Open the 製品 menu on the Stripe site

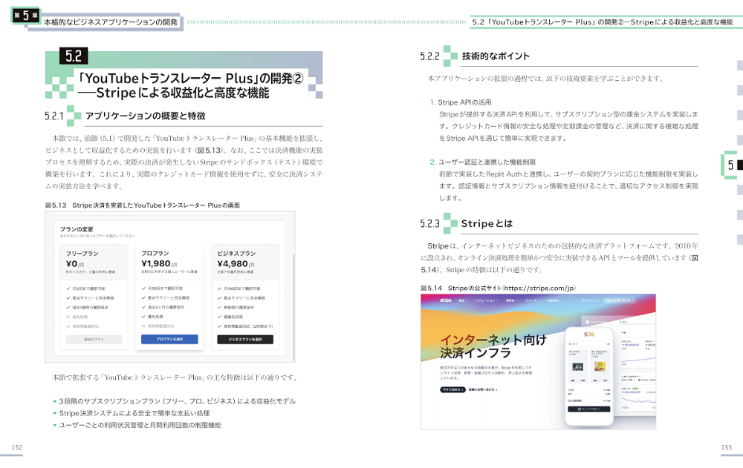(462, 300)
